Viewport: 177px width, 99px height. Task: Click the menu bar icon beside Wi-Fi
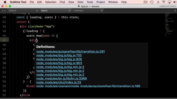point(158,2)
